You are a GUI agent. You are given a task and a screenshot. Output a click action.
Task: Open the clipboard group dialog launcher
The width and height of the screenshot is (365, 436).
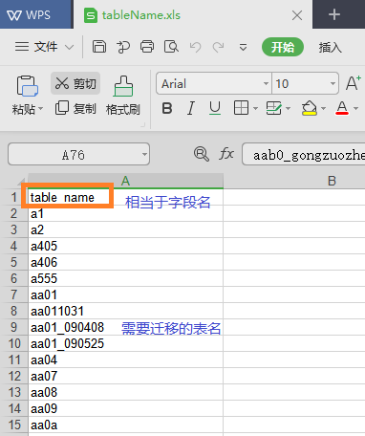pos(143,125)
